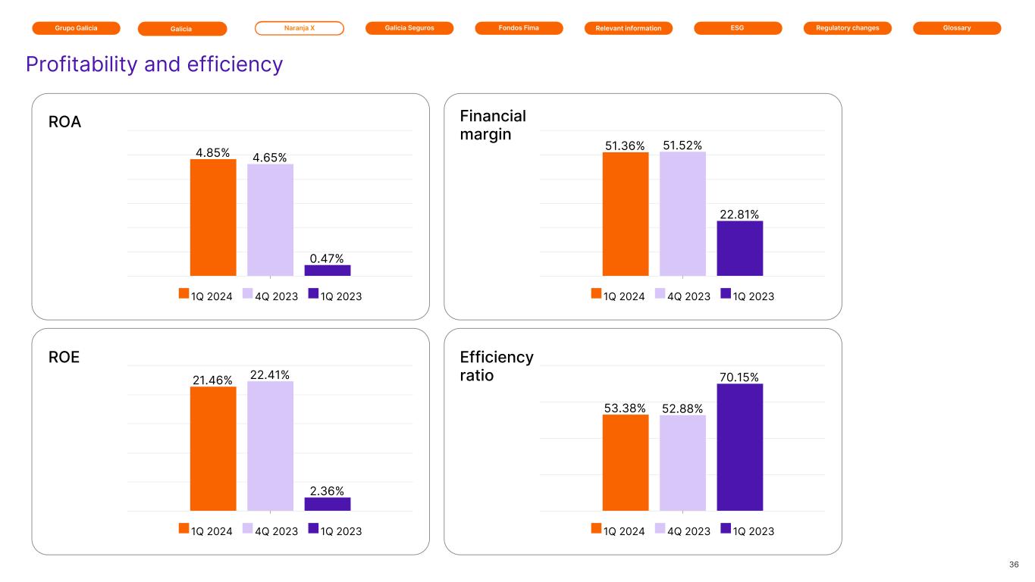Click 1Q 2023 legend swatch in Financial margin chart

(726, 294)
